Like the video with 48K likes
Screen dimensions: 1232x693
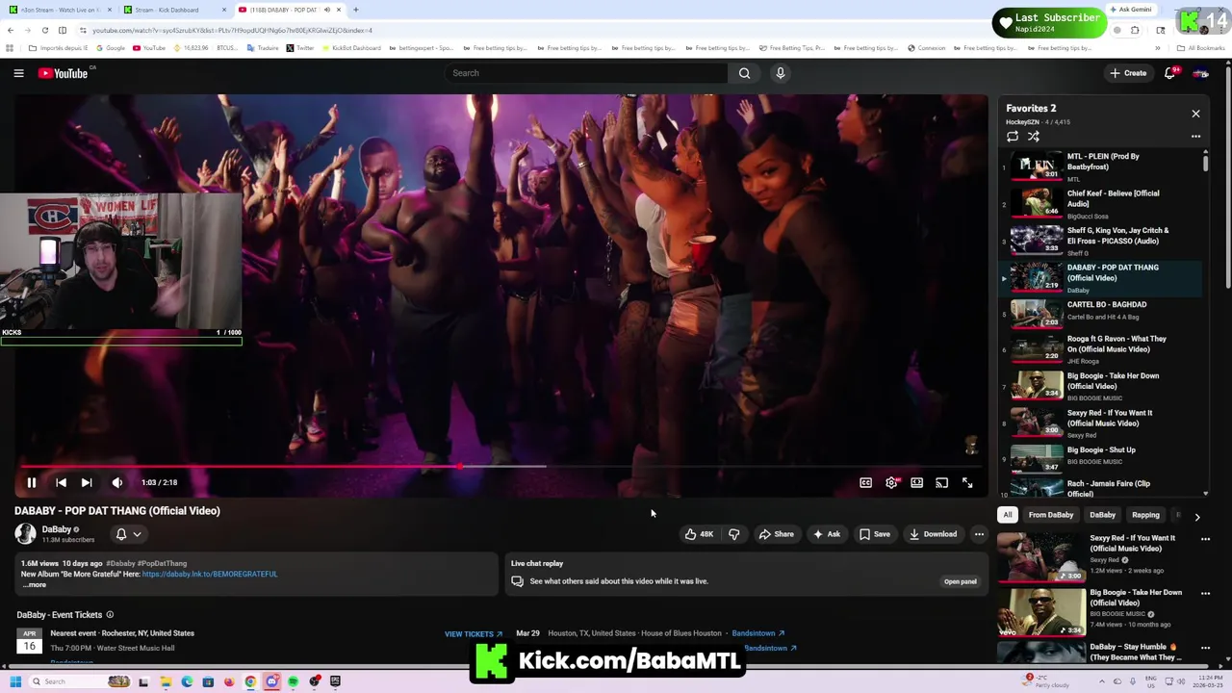[x=700, y=534]
